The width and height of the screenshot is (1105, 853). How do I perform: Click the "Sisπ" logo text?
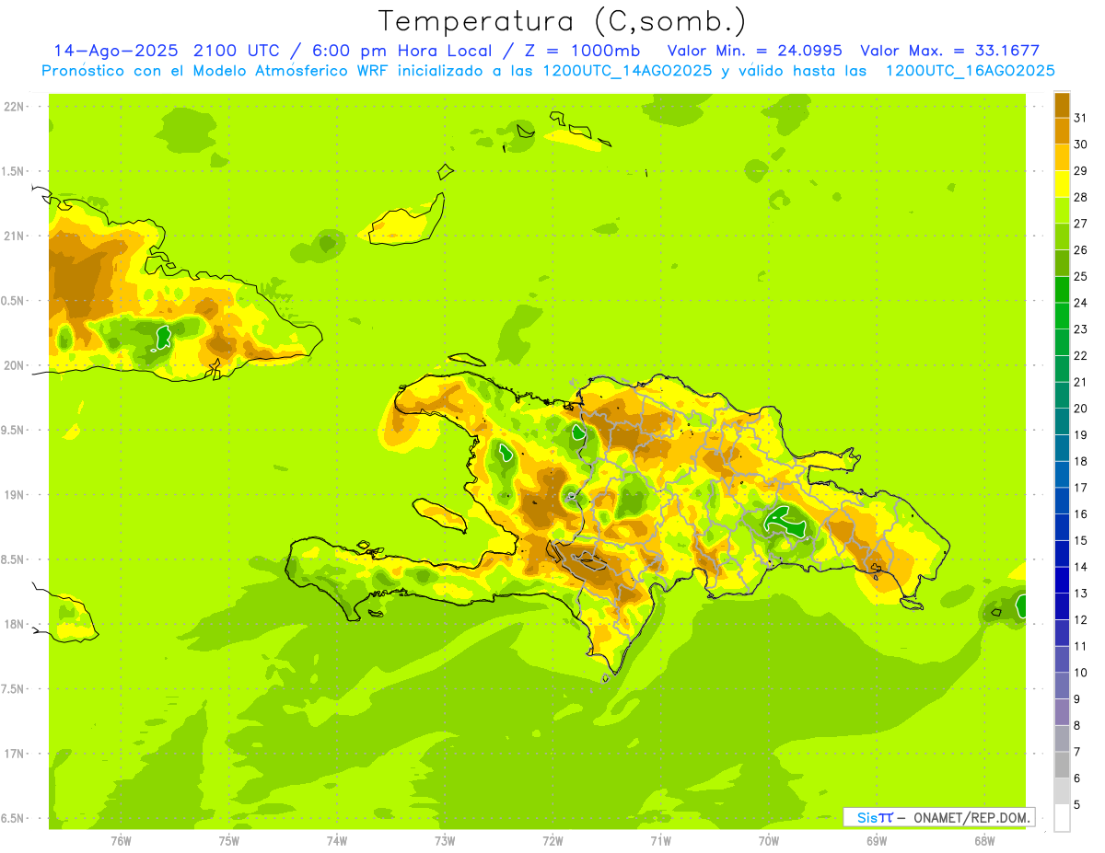click(874, 817)
